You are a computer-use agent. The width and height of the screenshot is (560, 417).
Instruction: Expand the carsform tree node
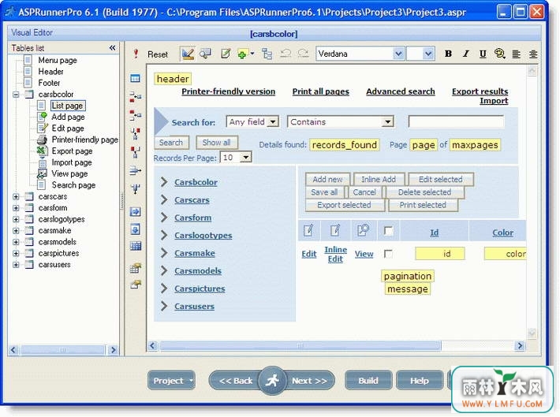coord(16,208)
